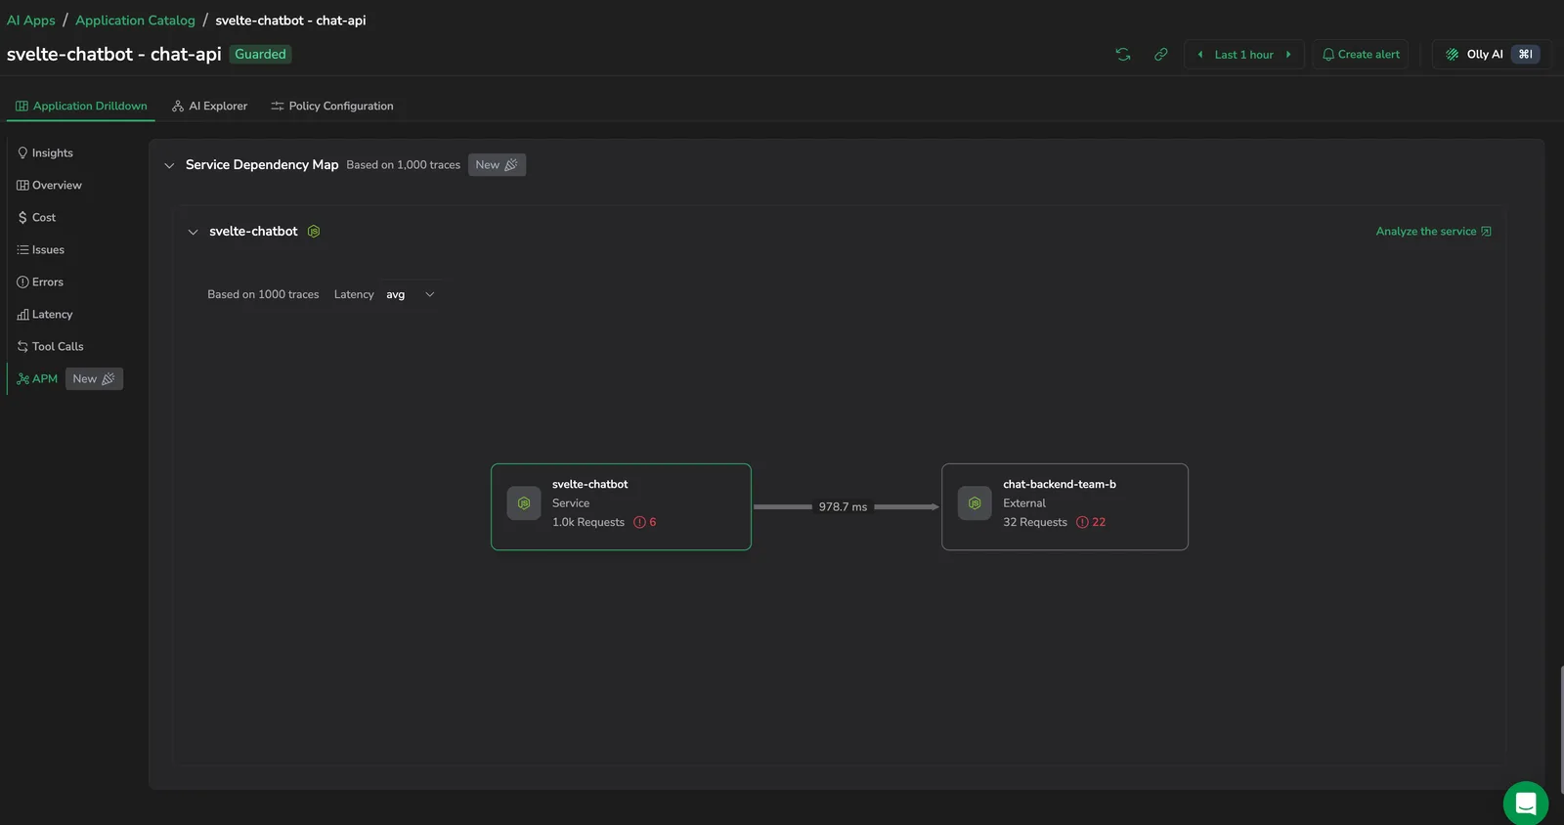The image size is (1564, 825).
Task: Go to the previous time range arrow
Action: (1200, 55)
